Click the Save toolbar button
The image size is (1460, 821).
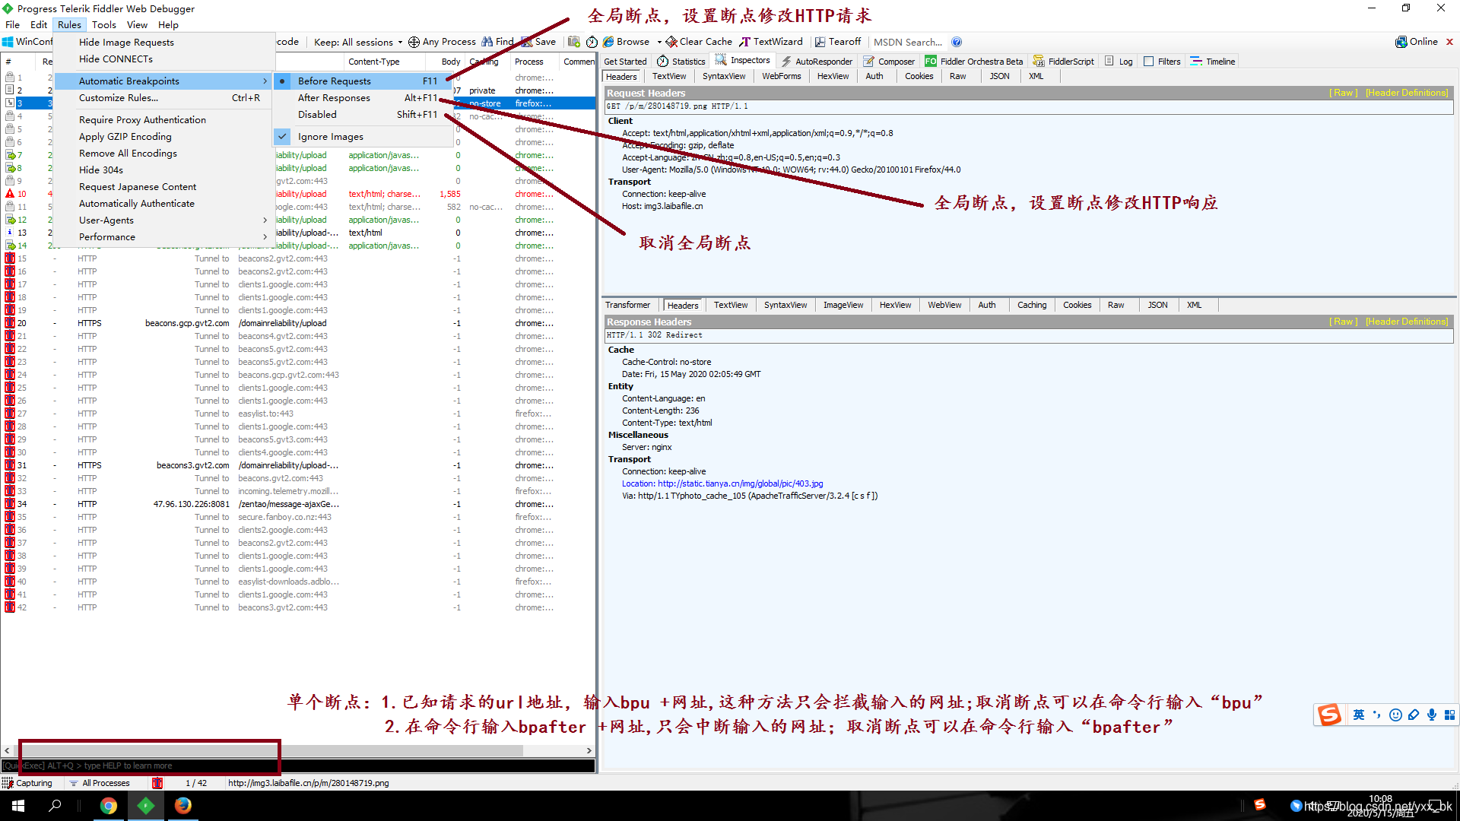[x=538, y=42]
